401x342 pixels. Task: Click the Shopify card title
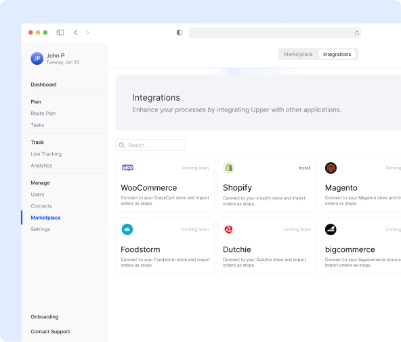pos(237,188)
